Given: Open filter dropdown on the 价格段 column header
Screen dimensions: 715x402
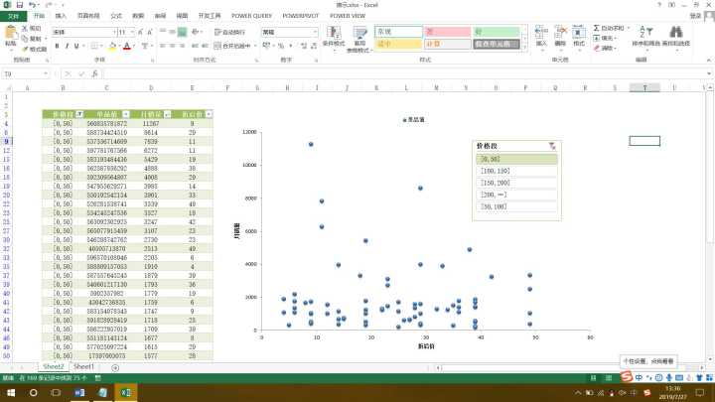Looking at the screenshot, I should pos(77,115).
